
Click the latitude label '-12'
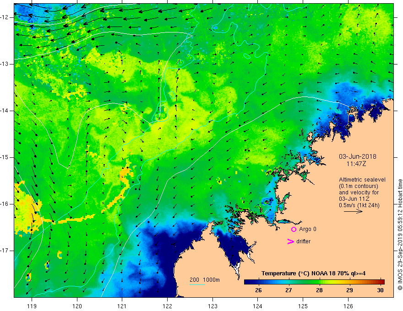pyautogui.click(x=5, y=17)
